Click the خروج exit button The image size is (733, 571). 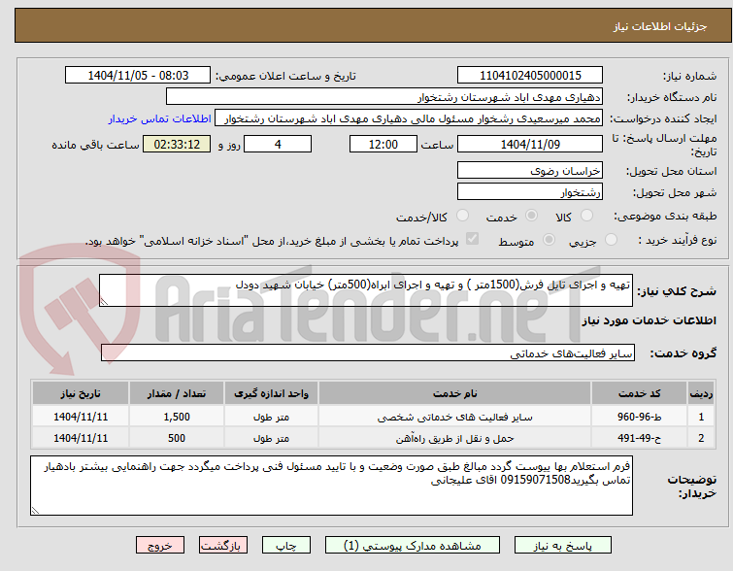click(x=160, y=546)
